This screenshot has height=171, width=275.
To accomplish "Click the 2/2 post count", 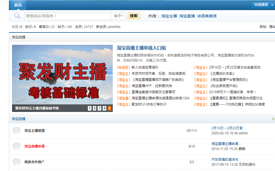I will click(192, 162).
